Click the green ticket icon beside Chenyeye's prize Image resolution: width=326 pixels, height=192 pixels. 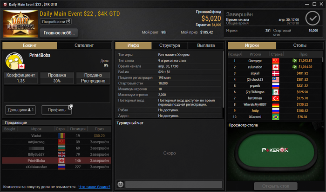(x=295, y=61)
